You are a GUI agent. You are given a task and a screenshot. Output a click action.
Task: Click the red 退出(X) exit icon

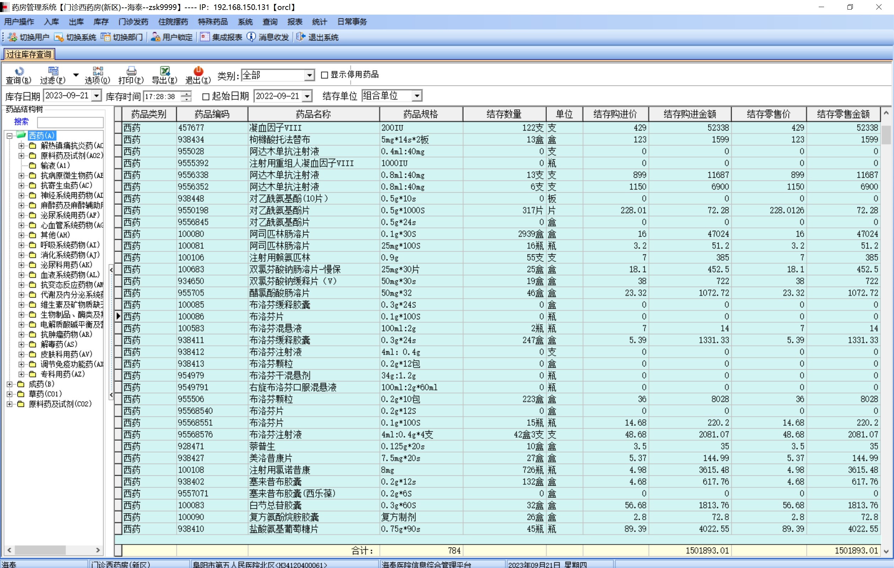(x=198, y=71)
